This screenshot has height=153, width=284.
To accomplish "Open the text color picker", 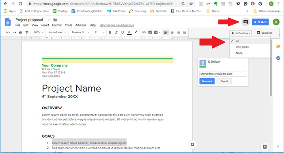I will coord(129,32).
